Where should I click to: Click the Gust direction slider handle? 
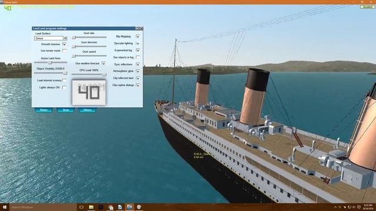pos(74,47)
